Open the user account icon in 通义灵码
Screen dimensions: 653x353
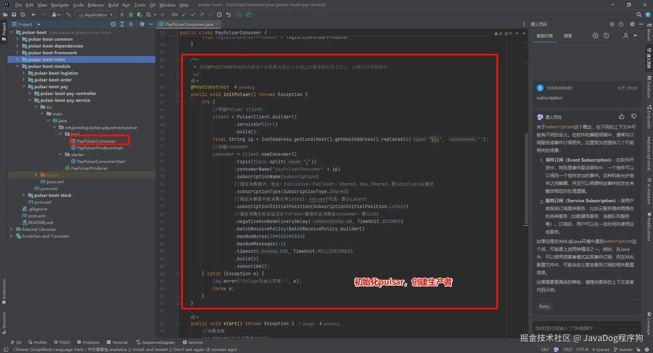pos(625,36)
